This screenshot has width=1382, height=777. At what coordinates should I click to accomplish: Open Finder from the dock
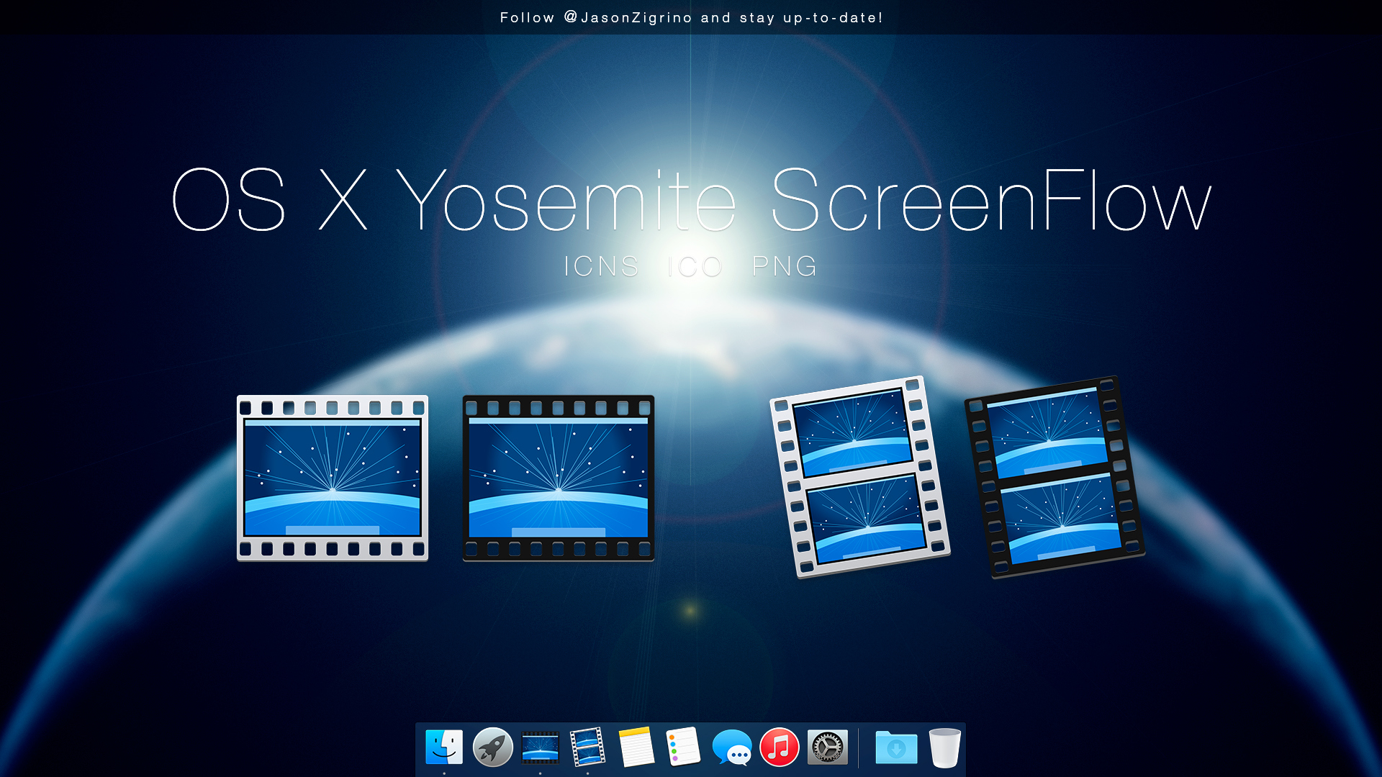[444, 748]
